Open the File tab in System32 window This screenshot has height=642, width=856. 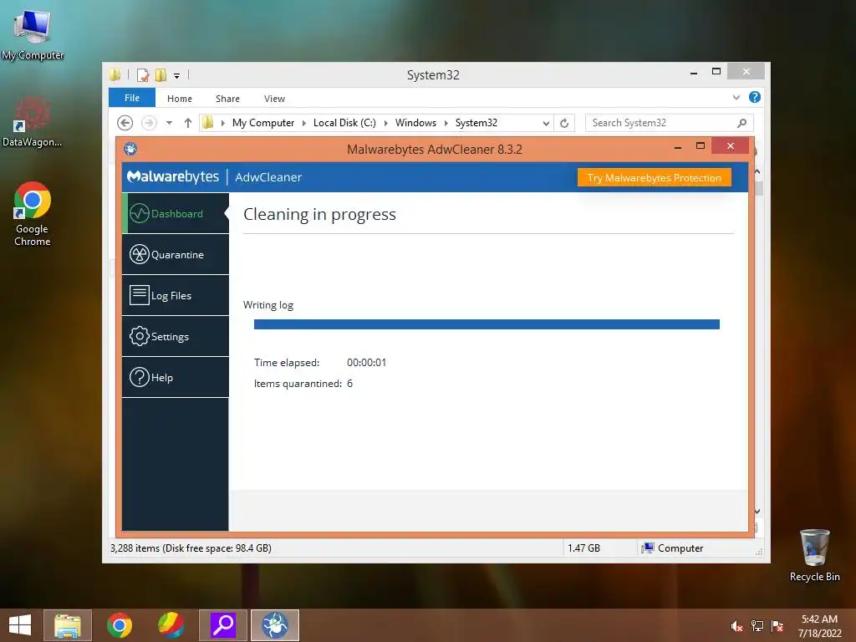click(131, 98)
